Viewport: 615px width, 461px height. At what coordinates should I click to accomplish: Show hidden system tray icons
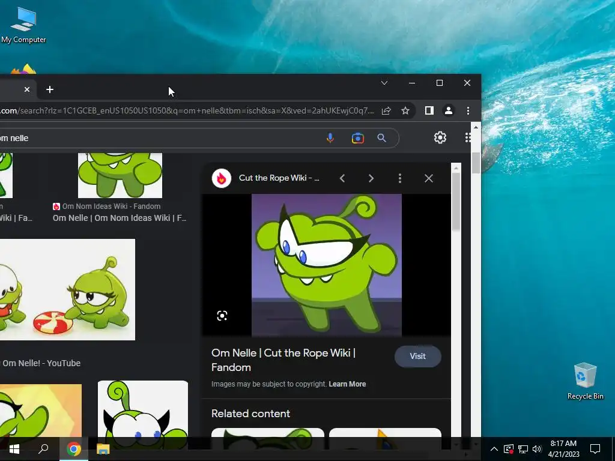click(x=494, y=449)
